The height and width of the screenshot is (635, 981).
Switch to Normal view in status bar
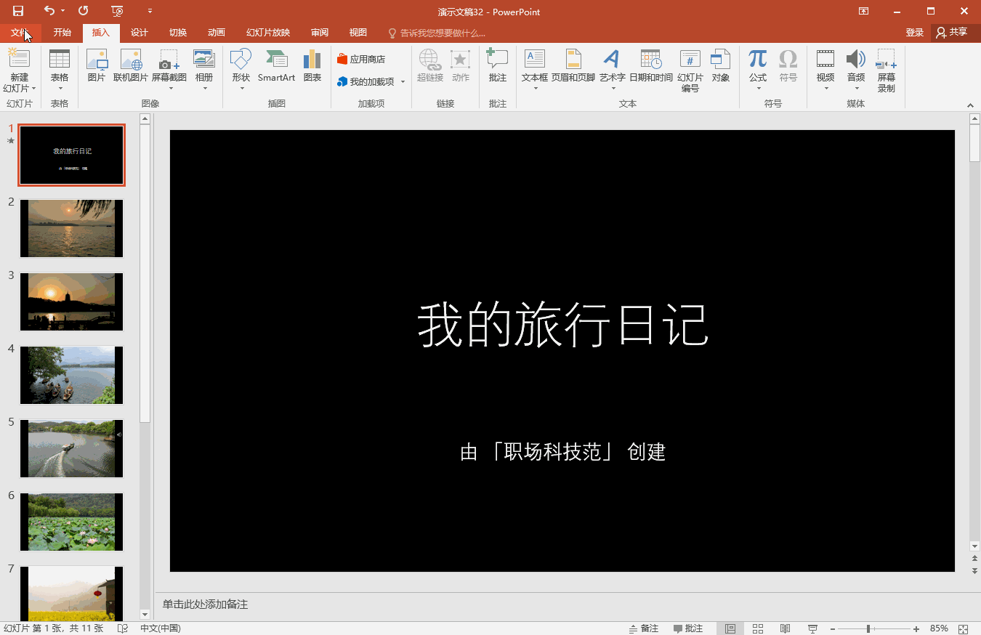[x=730, y=628]
